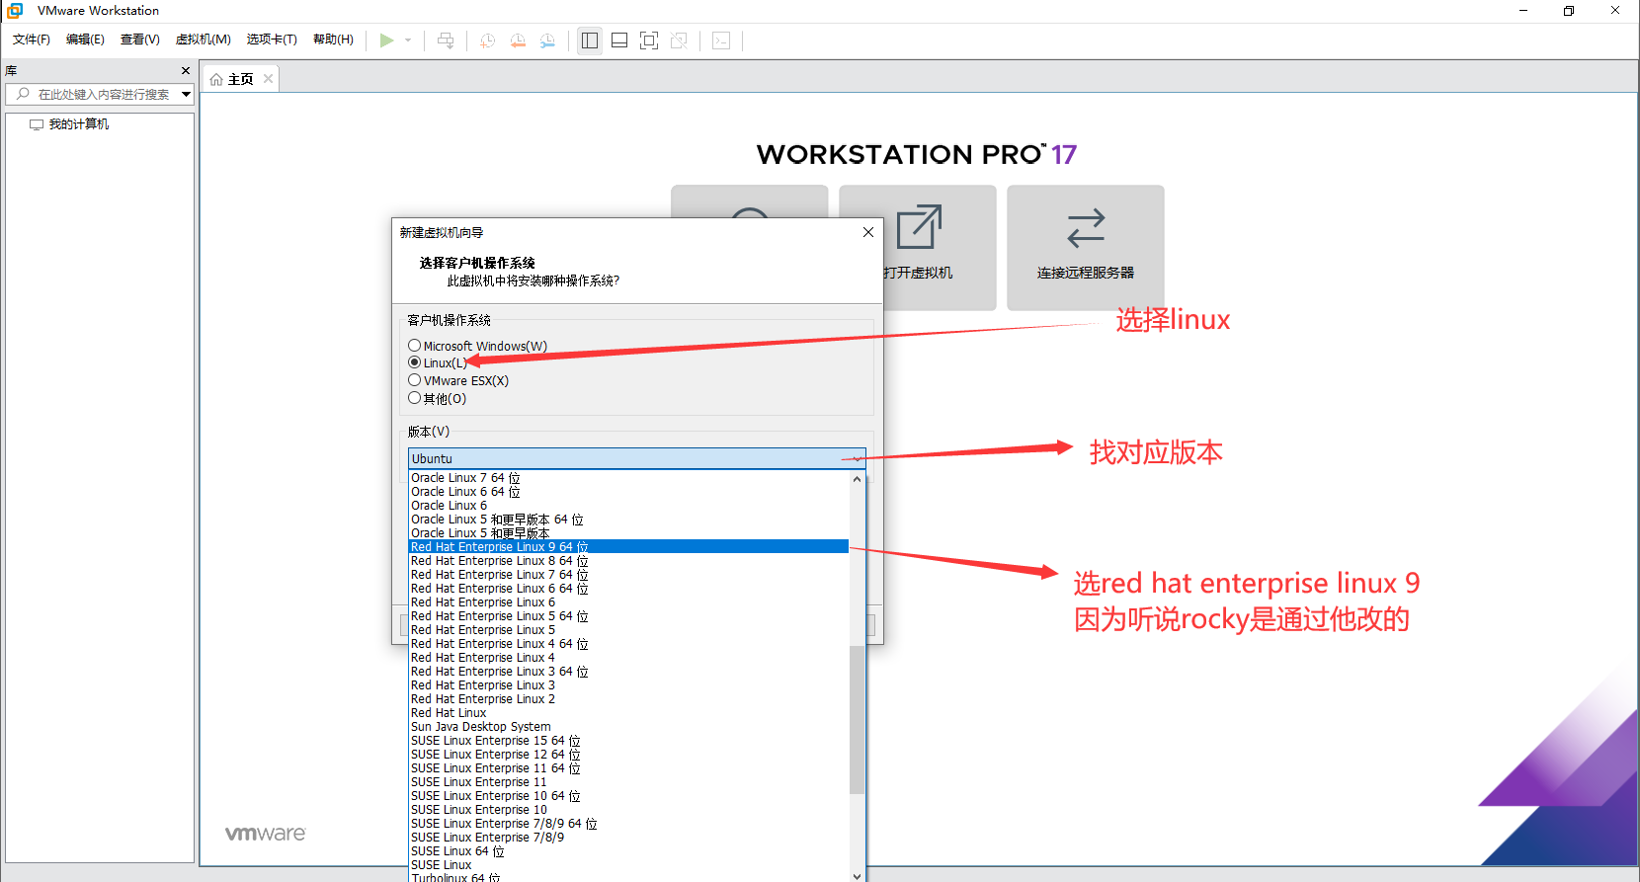
Task: Choose Red Hat Enterprise Linux 3 64 位
Action: pos(629,672)
